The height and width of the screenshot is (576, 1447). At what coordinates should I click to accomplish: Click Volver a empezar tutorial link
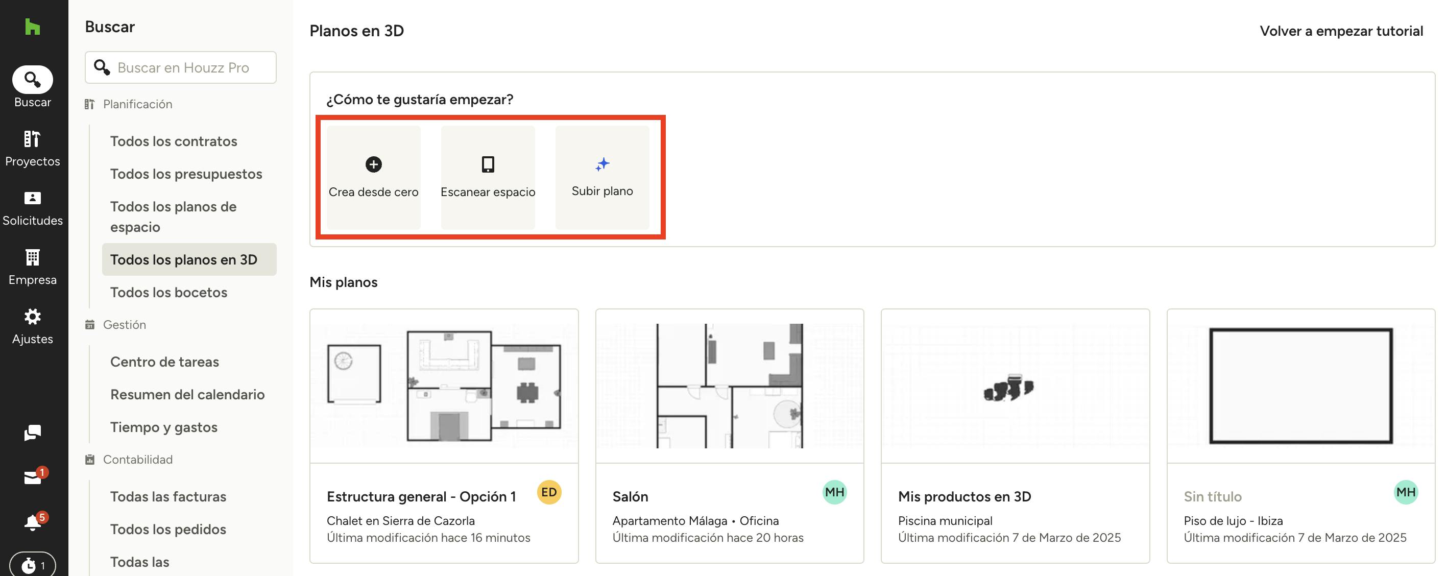1341,31
